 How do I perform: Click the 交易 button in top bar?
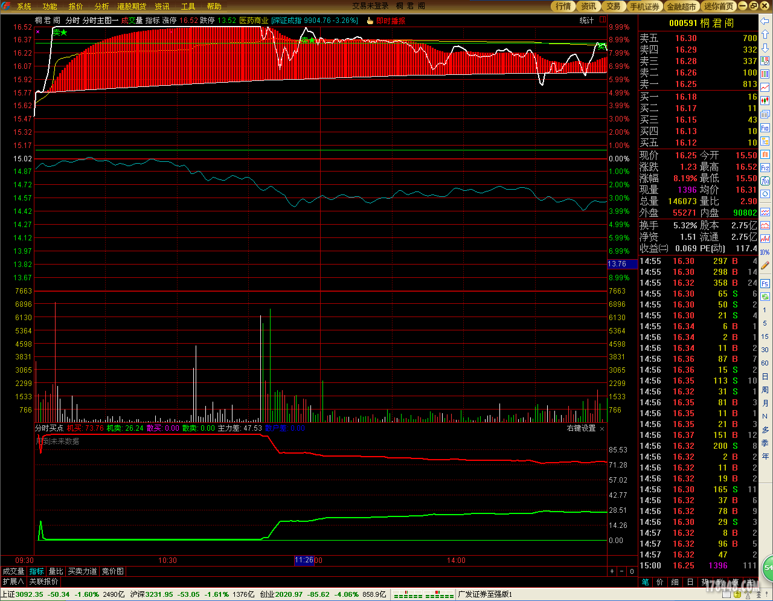[614, 6]
